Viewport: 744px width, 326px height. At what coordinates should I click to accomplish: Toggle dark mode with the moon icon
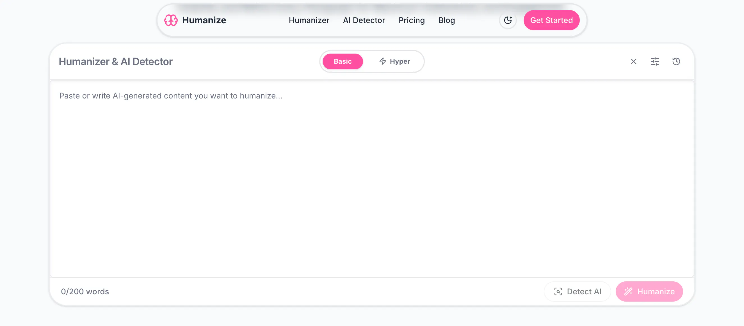pyautogui.click(x=508, y=20)
